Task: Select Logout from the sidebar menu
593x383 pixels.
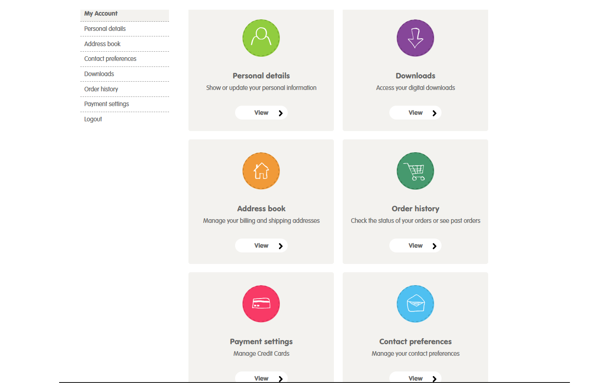Action: coord(93,119)
